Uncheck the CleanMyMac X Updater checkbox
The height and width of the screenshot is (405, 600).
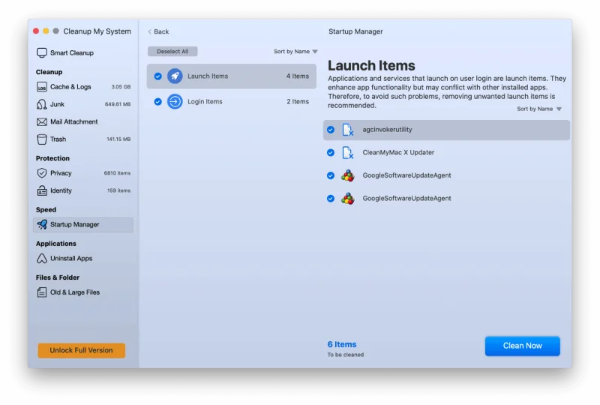coord(331,152)
